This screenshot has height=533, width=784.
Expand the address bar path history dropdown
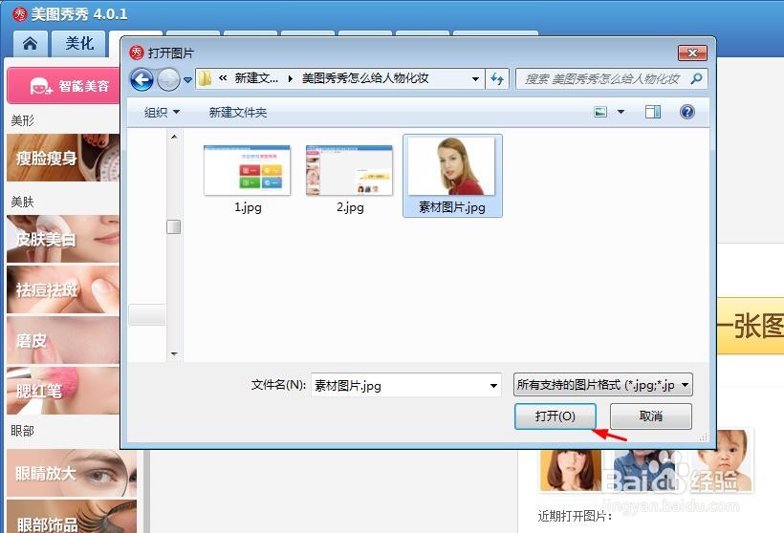click(x=475, y=79)
